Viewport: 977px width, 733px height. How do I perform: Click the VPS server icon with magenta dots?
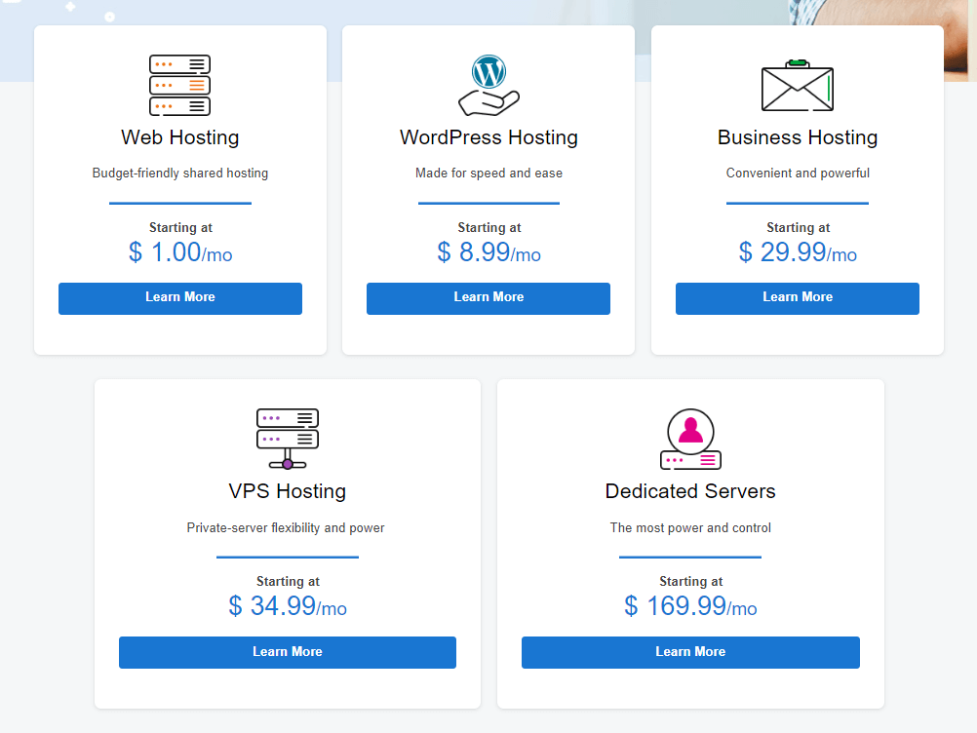pos(287,437)
